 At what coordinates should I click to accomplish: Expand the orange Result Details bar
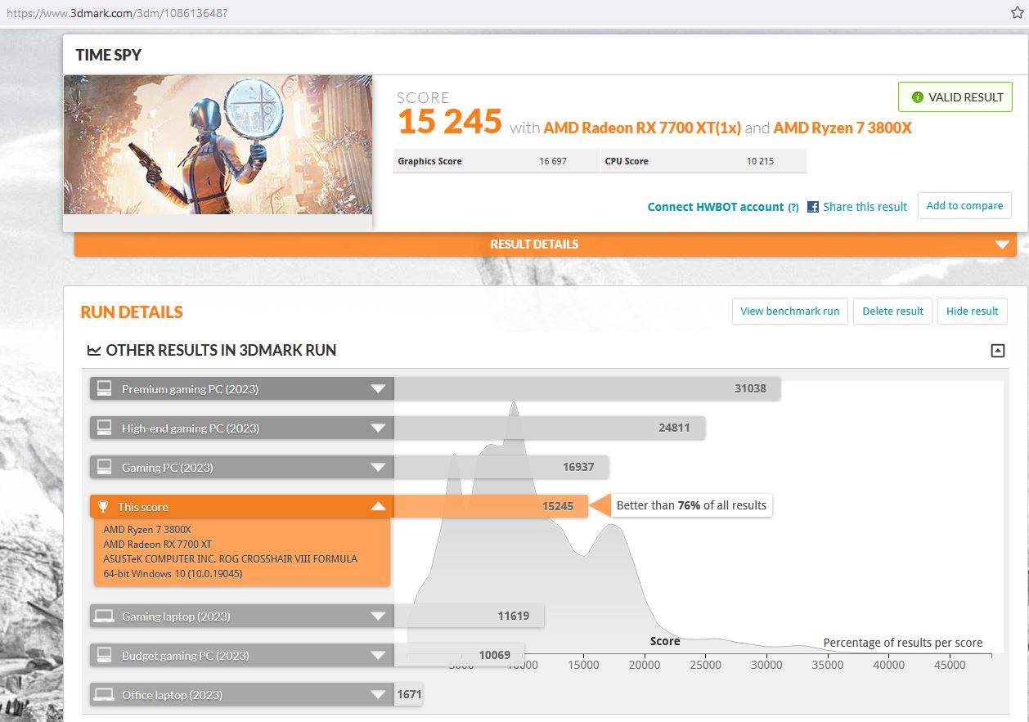coord(546,244)
